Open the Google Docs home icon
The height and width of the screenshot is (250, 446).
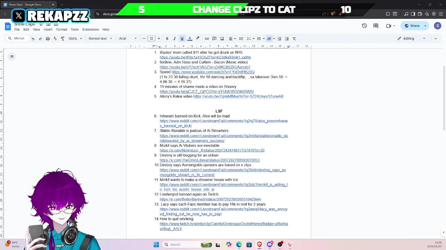pos(8,26)
